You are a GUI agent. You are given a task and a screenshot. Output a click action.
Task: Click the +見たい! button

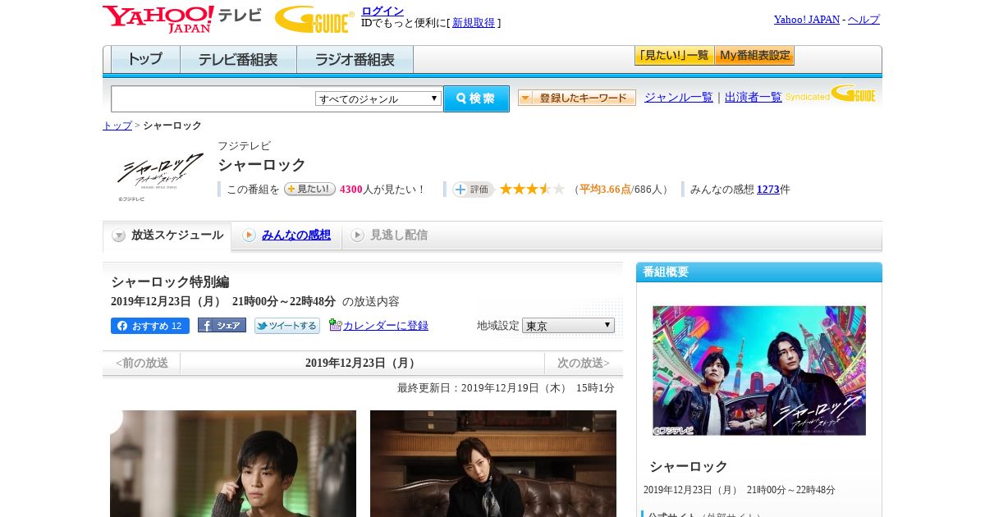click(x=309, y=189)
